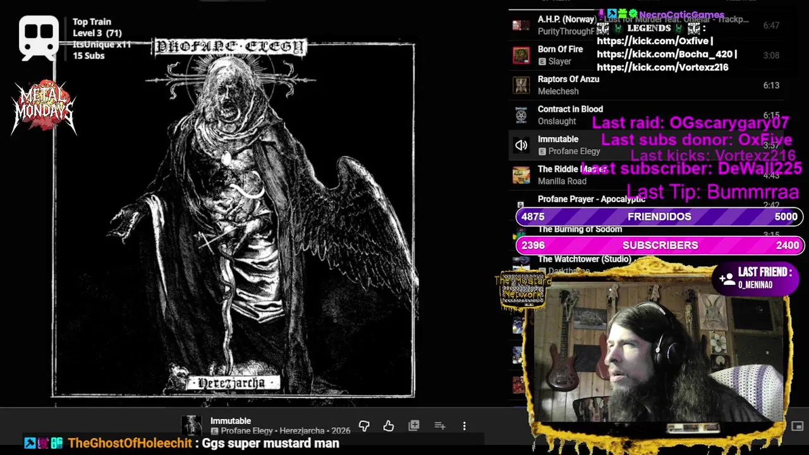Like the song Immutable
809x455 pixels.
[389, 426]
